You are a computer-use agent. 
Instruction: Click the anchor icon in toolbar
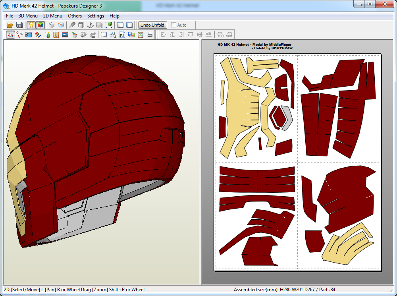tap(91, 25)
